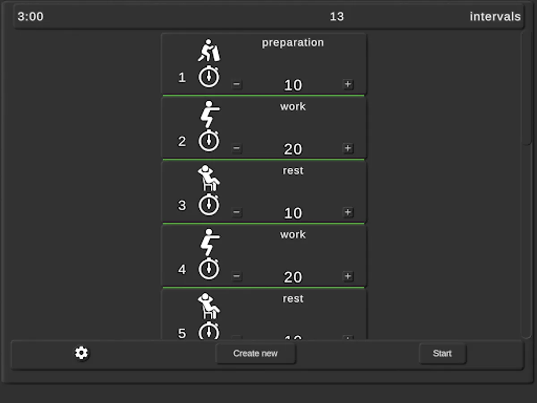This screenshot has height=403, width=537.
Task: Select the preparation activity icon on interval 1
Action: pyautogui.click(x=209, y=51)
